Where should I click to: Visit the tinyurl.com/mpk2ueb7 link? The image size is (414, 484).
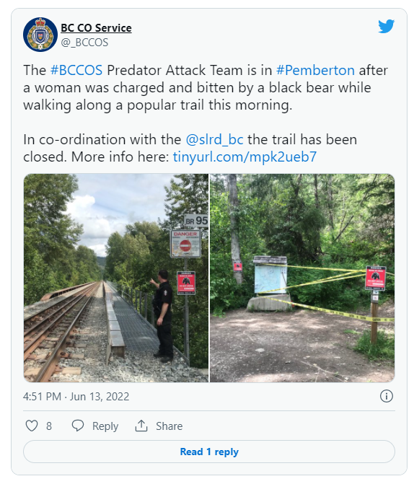[245, 157]
